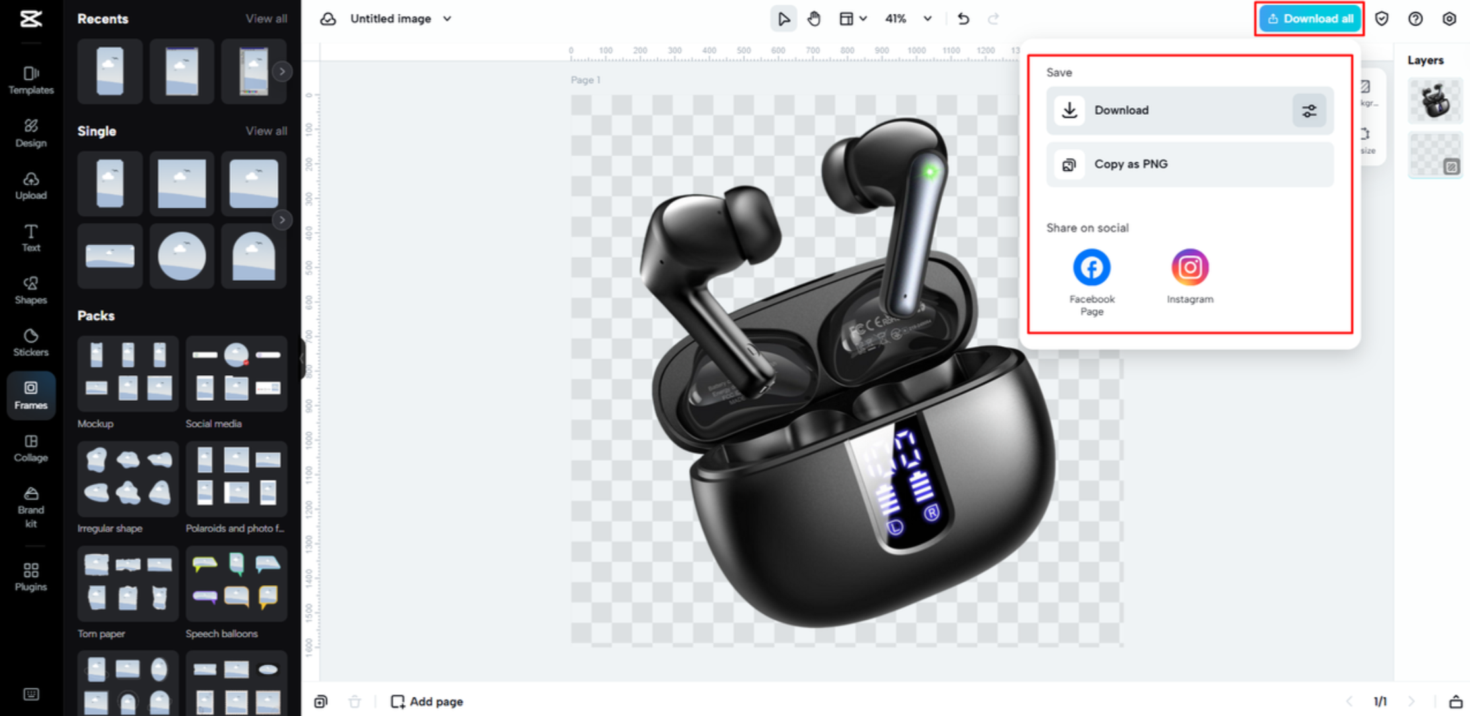Choose the wide rectangle frame in Single
This screenshot has height=716, width=1470.
[x=109, y=256]
